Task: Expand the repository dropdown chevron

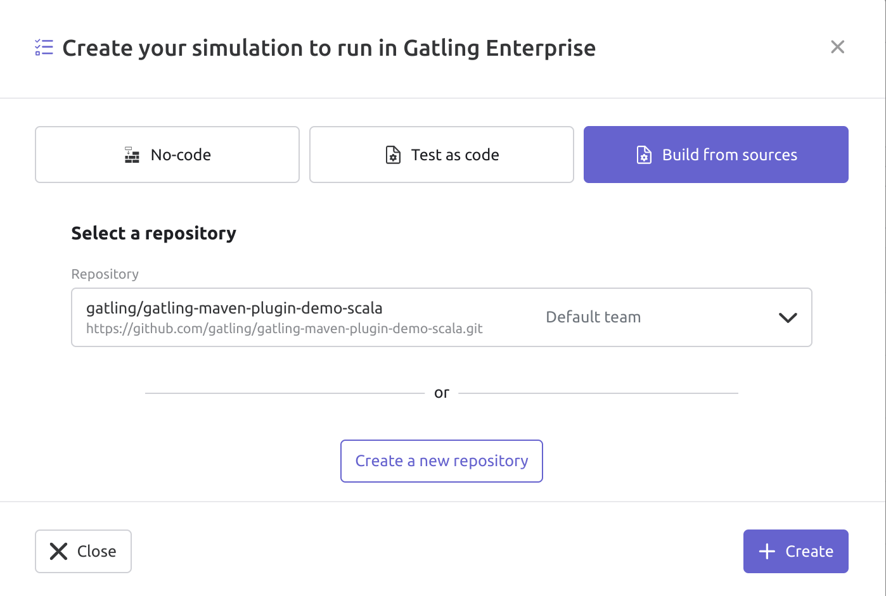Action: [788, 318]
